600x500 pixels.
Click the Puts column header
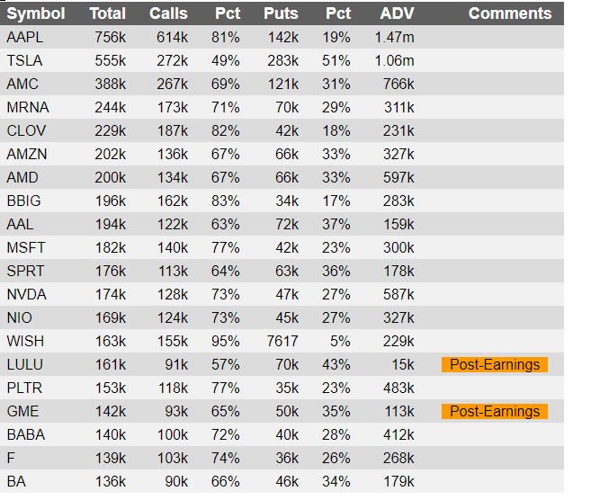point(281,13)
